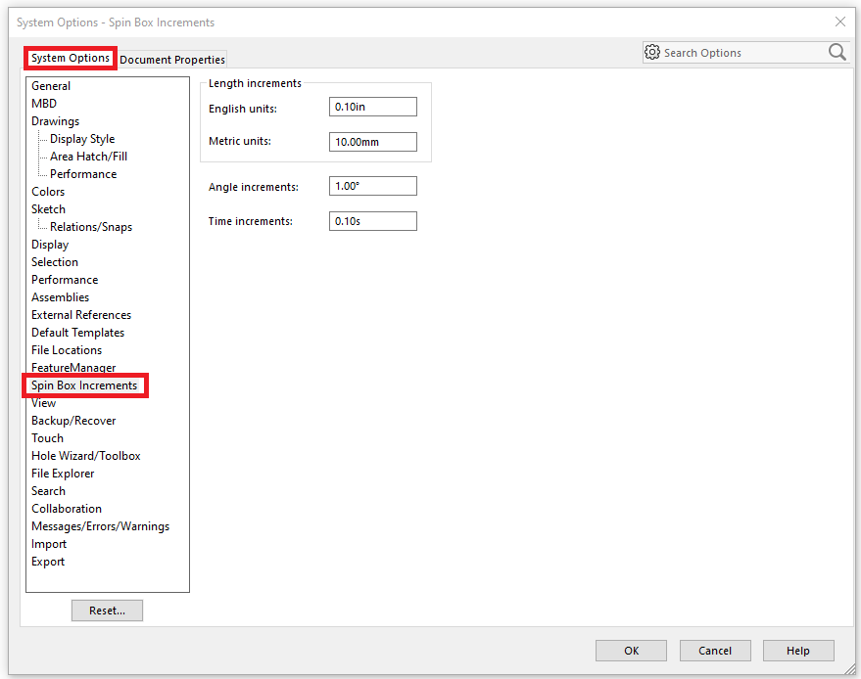This screenshot has width=861, height=679.
Task: Select Colors in the options tree
Action: pos(48,192)
